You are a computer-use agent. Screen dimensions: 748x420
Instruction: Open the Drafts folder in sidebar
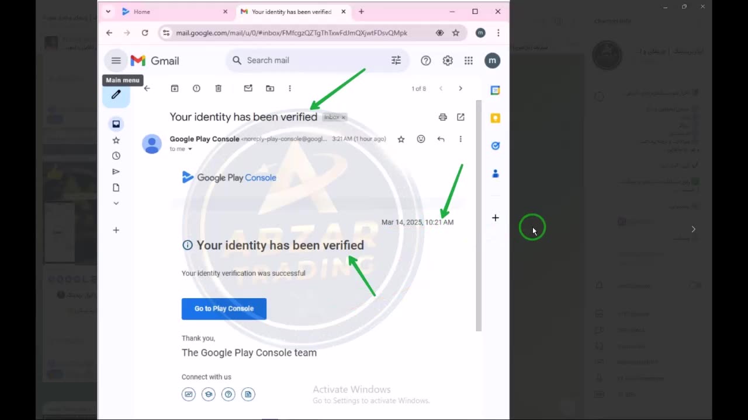click(x=116, y=187)
